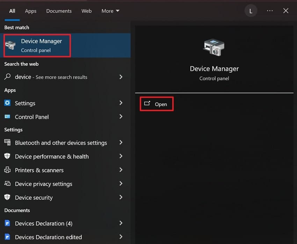
Task: Click the Control Panel icon under Apps
Action: pyautogui.click(x=8, y=117)
